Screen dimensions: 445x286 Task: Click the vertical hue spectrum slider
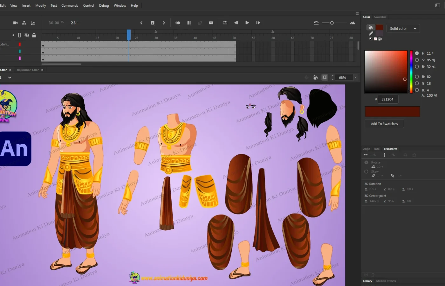click(x=411, y=71)
